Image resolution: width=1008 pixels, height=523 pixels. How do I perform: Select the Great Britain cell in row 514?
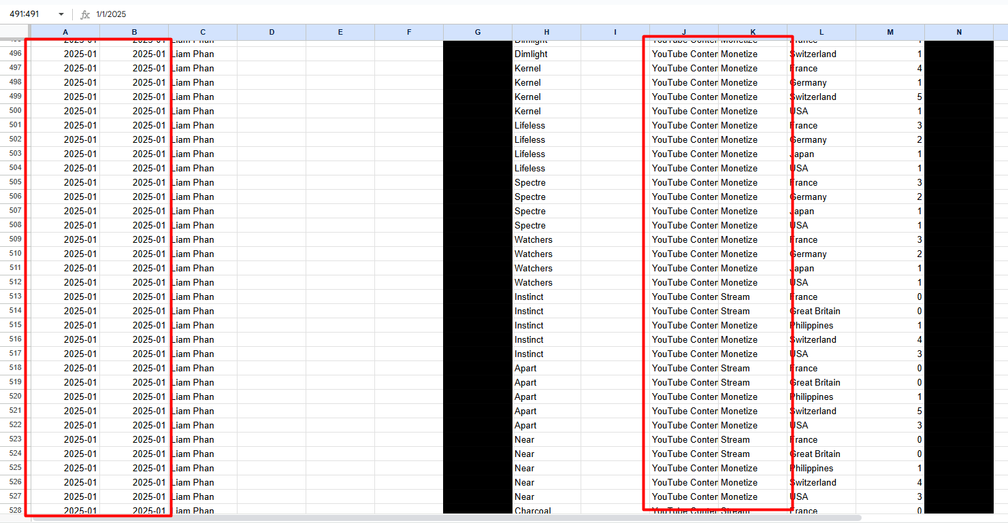pyautogui.click(x=821, y=311)
